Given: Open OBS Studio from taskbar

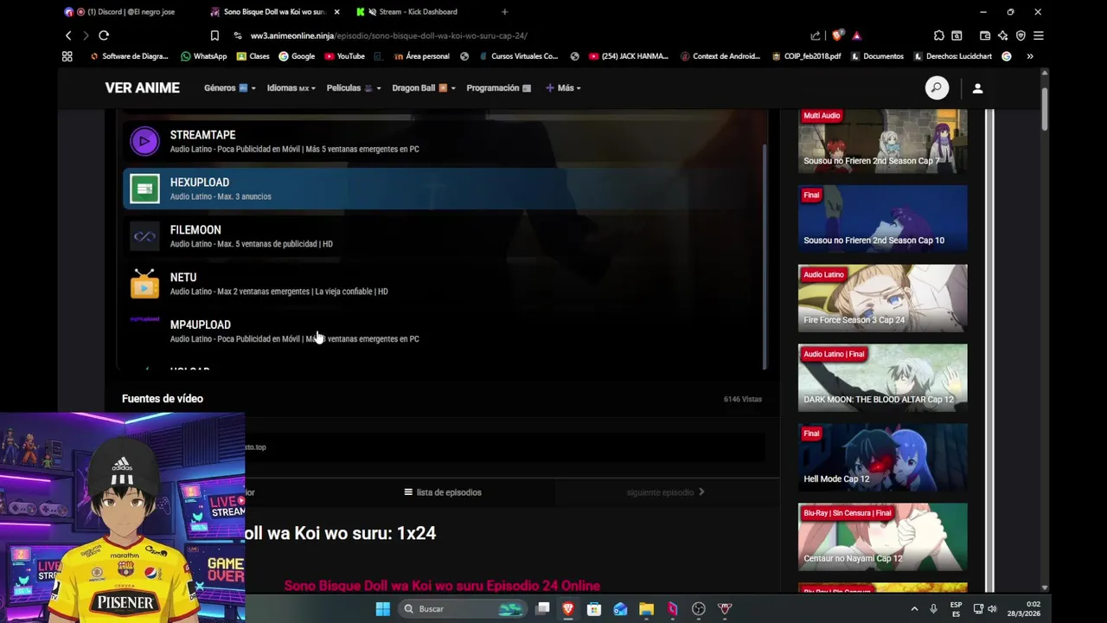Looking at the screenshot, I should [699, 608].
